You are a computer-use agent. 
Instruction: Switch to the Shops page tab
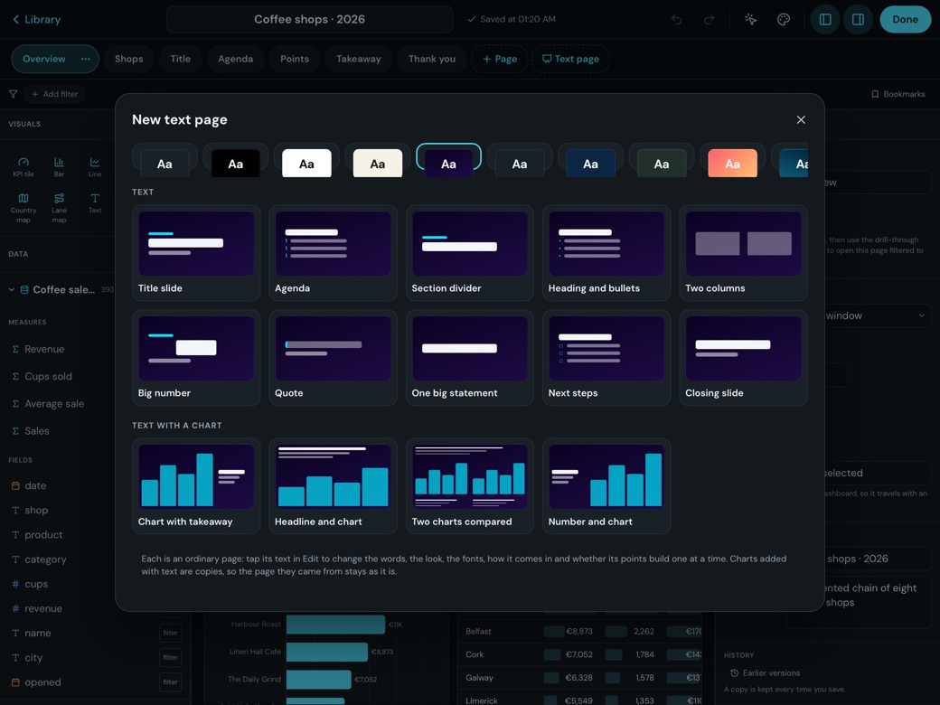coord(129,59)
